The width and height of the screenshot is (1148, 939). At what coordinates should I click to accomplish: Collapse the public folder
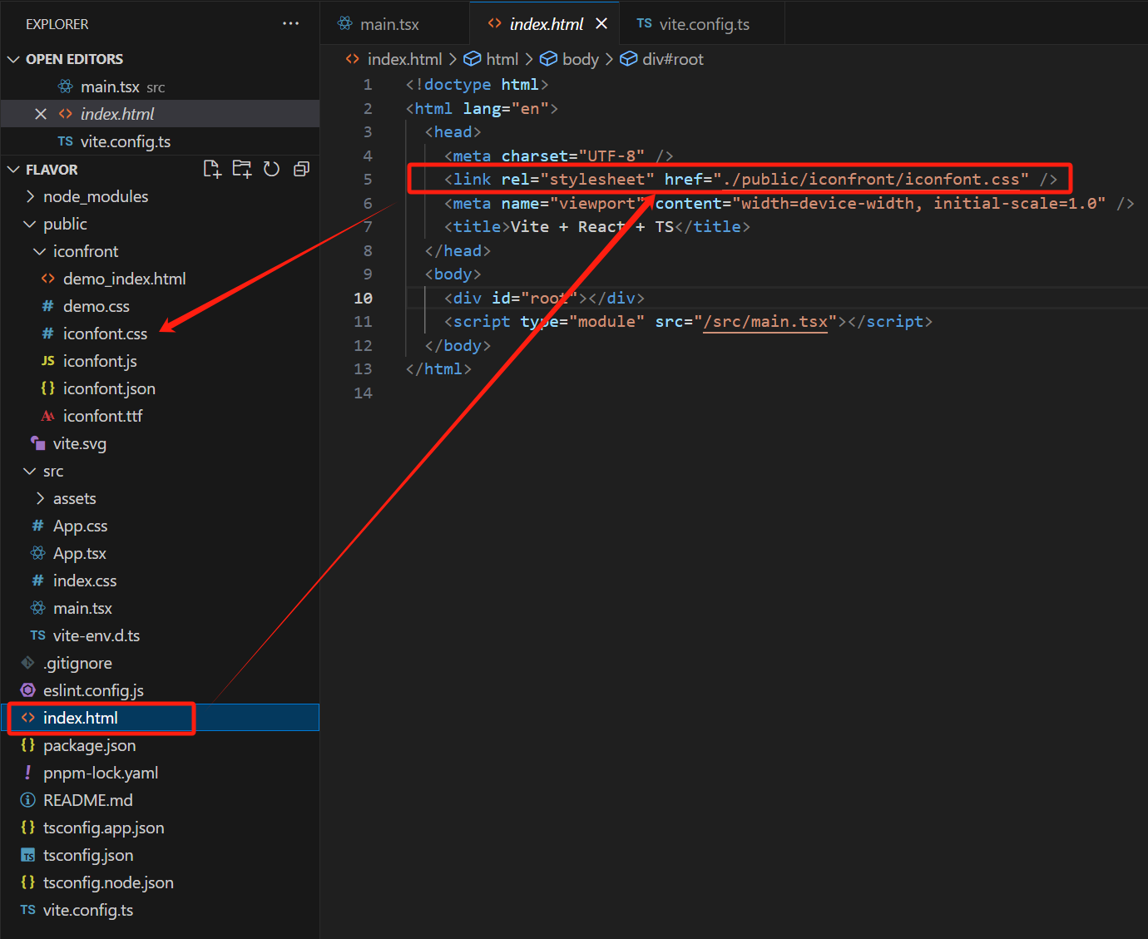point(31,224)
